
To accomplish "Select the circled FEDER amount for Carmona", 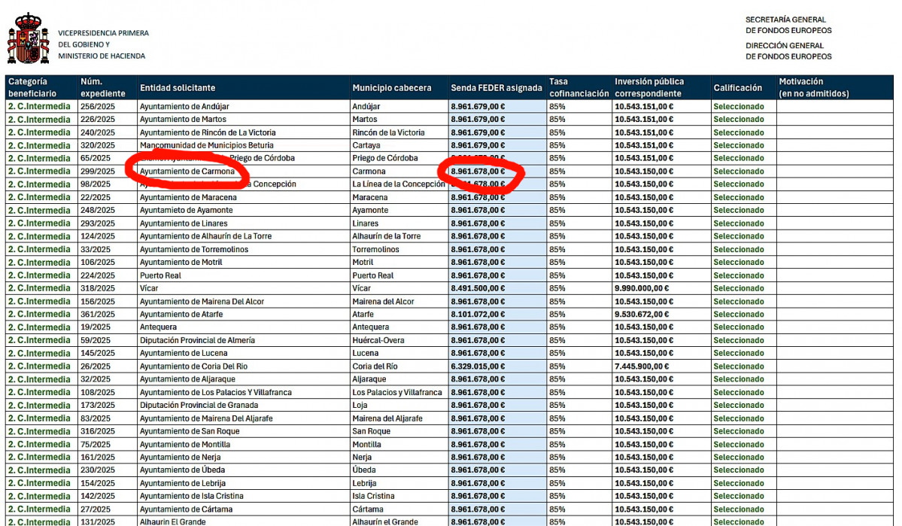I will point(478,172).
